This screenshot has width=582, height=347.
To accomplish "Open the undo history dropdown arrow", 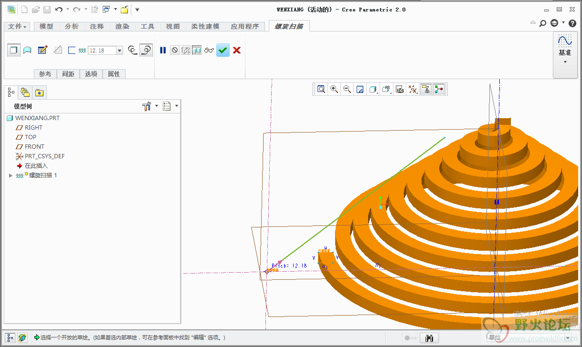I will pyautogui.click(x=67, y=10).
